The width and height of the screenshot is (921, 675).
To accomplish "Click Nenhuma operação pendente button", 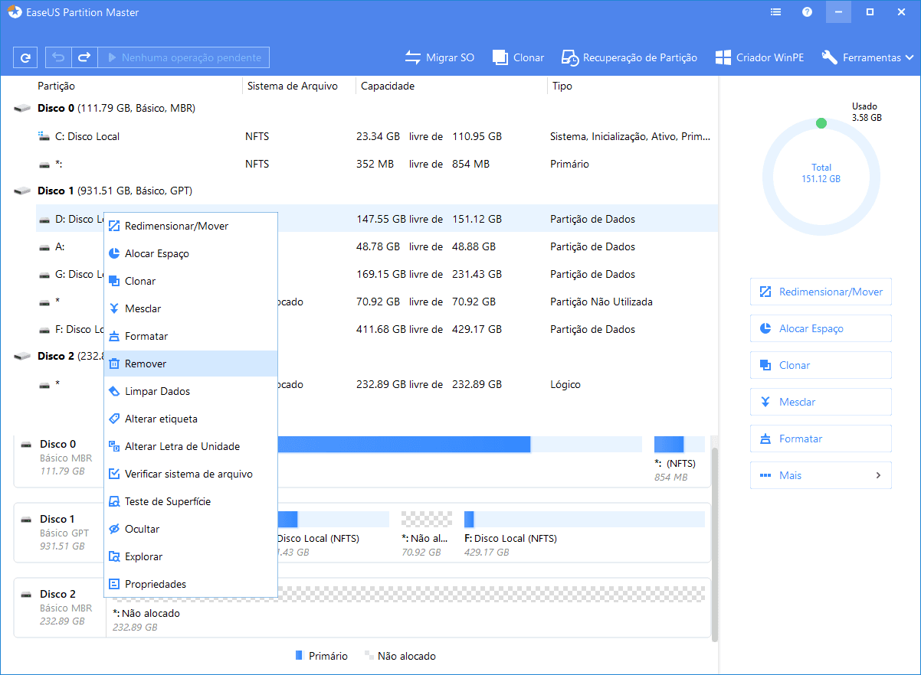I will [183, 57].
